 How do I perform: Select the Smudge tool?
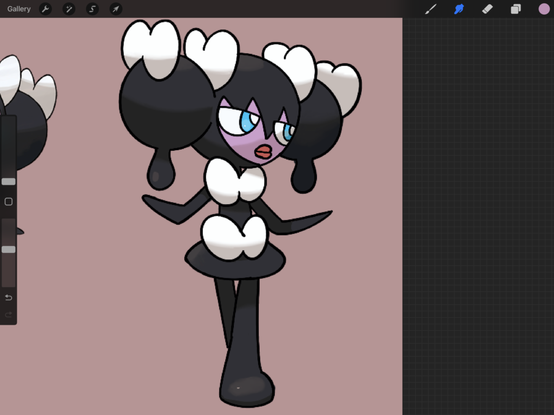[459, 9]
